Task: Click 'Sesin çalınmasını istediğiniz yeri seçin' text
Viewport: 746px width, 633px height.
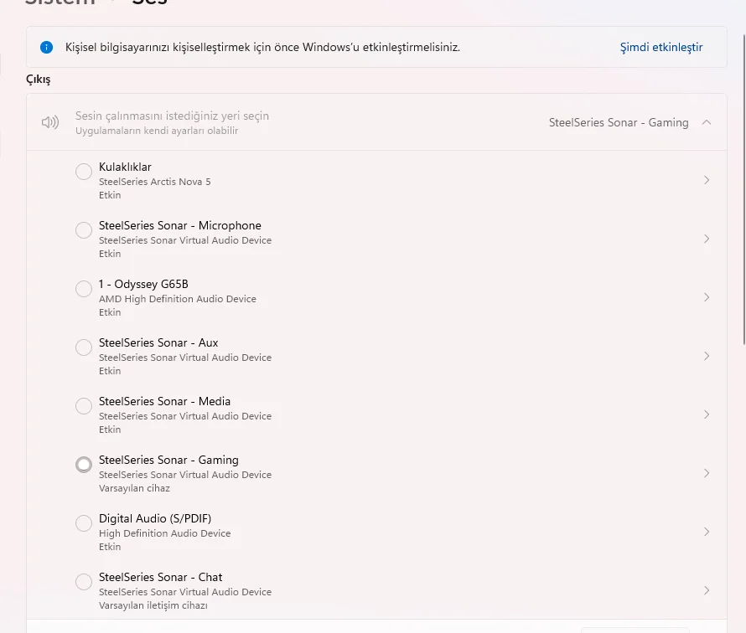Action: pos(172,116)
